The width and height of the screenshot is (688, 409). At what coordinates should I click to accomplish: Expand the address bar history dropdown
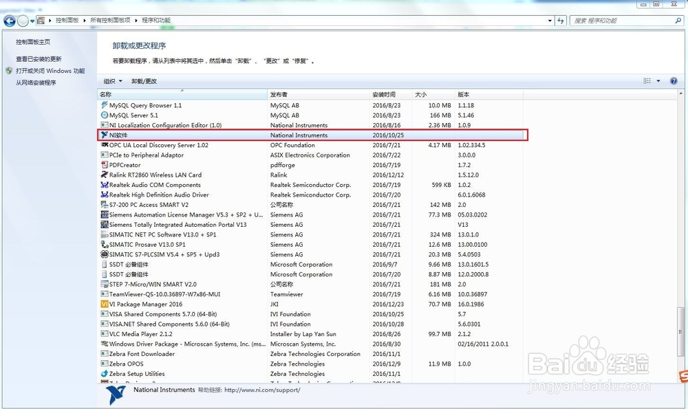point(550,20)
